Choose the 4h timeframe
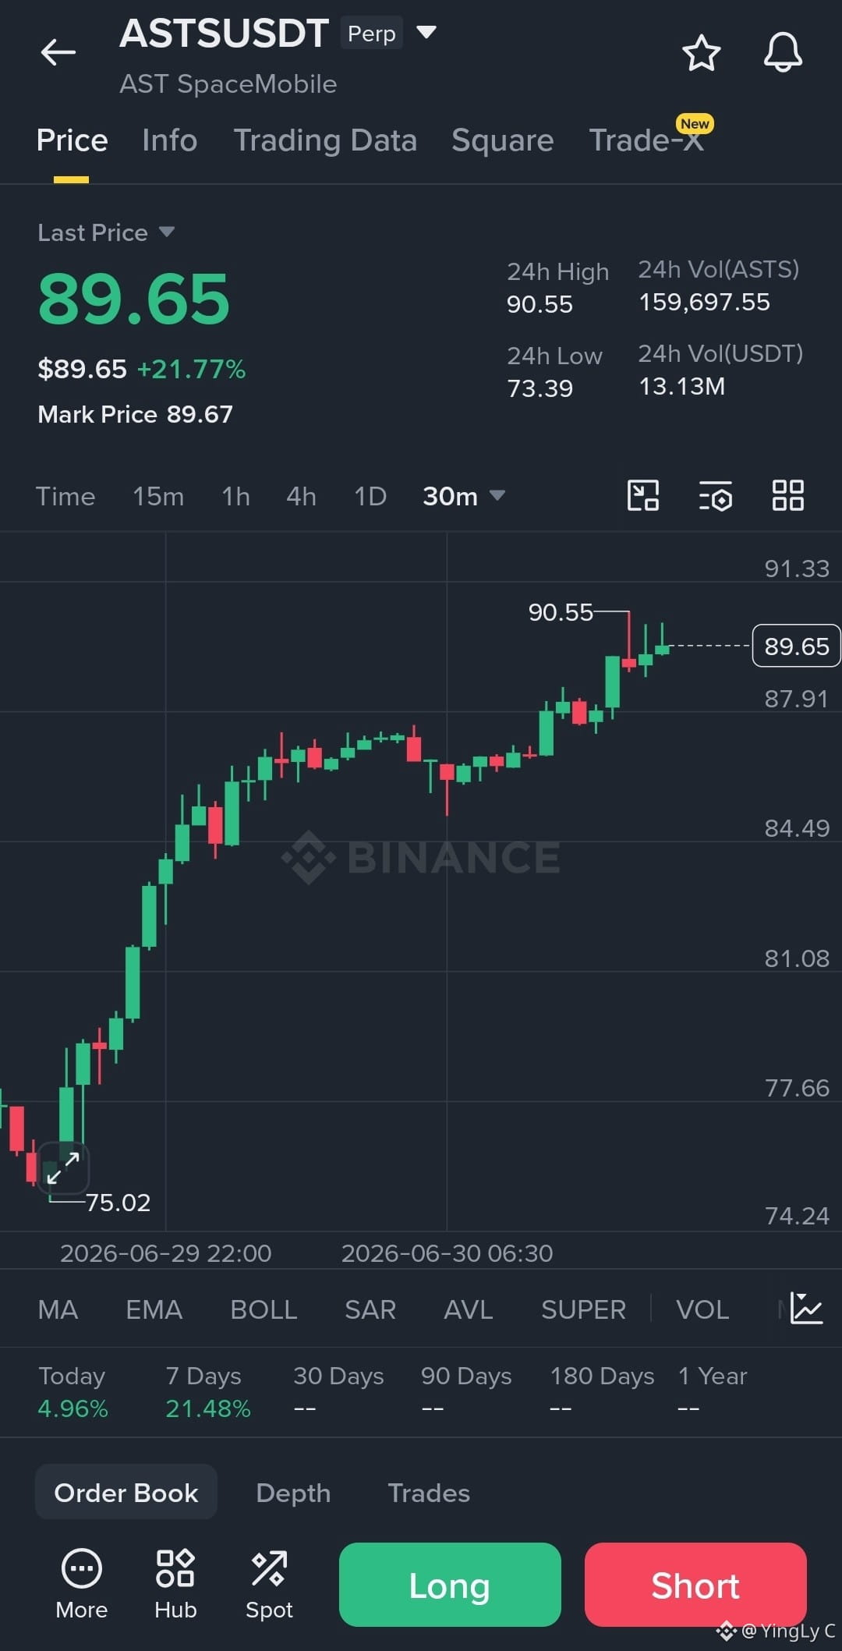 301,496
